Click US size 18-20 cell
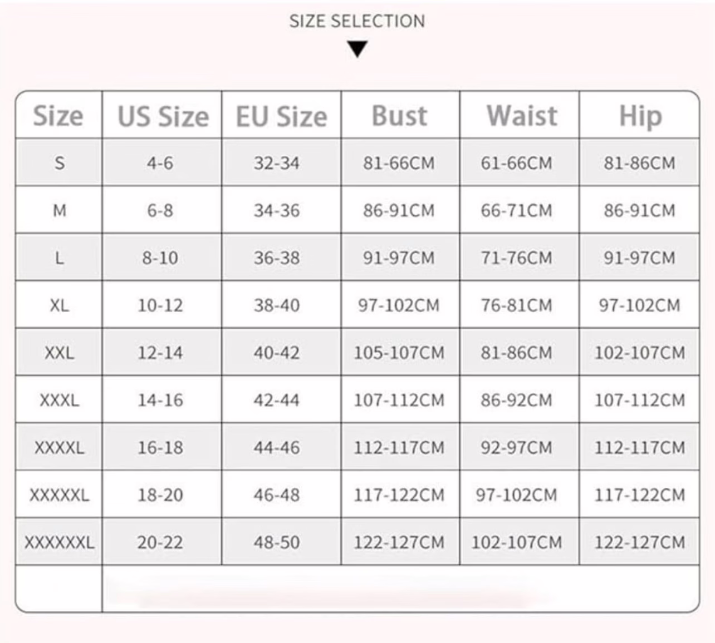The width and height of the screenshot is (715, 643). (x=160, y=495)
